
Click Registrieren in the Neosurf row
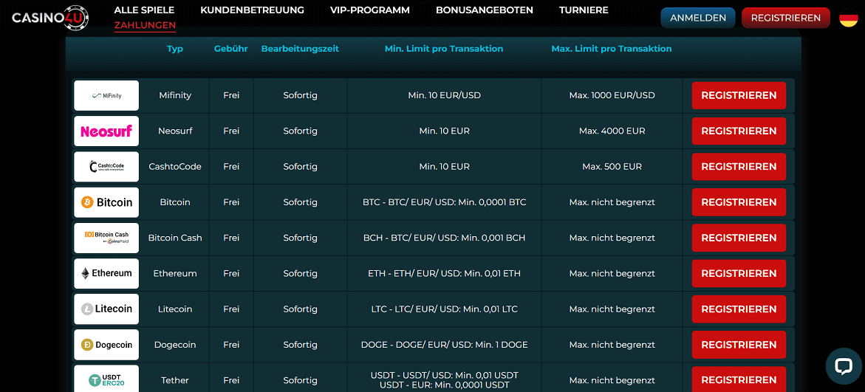pyautogui.click(x=738, y=131)
